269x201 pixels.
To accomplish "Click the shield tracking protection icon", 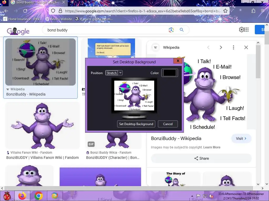I will 53,11.
